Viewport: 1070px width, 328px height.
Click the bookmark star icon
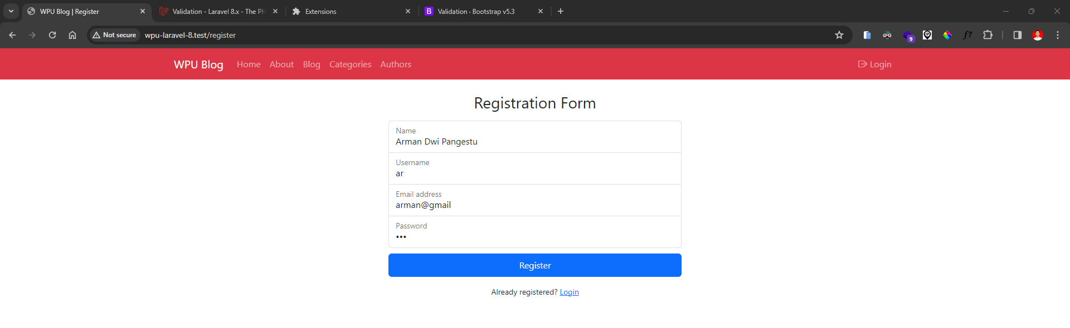click(x=839, y=35)
